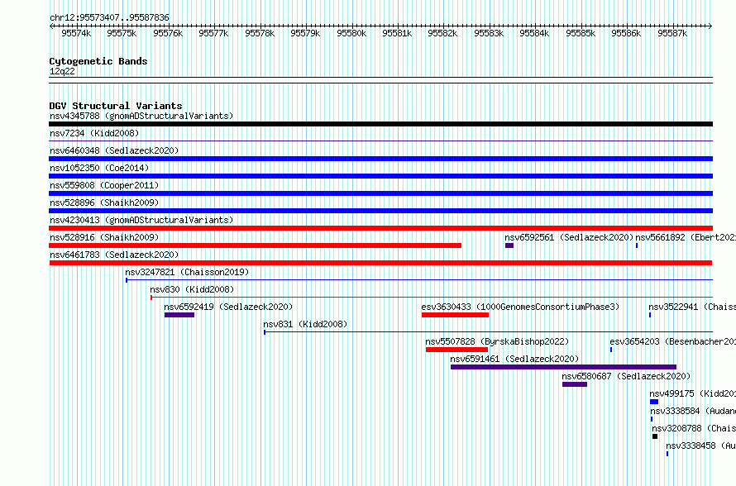Open the nsv4345788 (gnomADStructuralVariants) label
The image size is (736, 486).
[x=141, y=116]
